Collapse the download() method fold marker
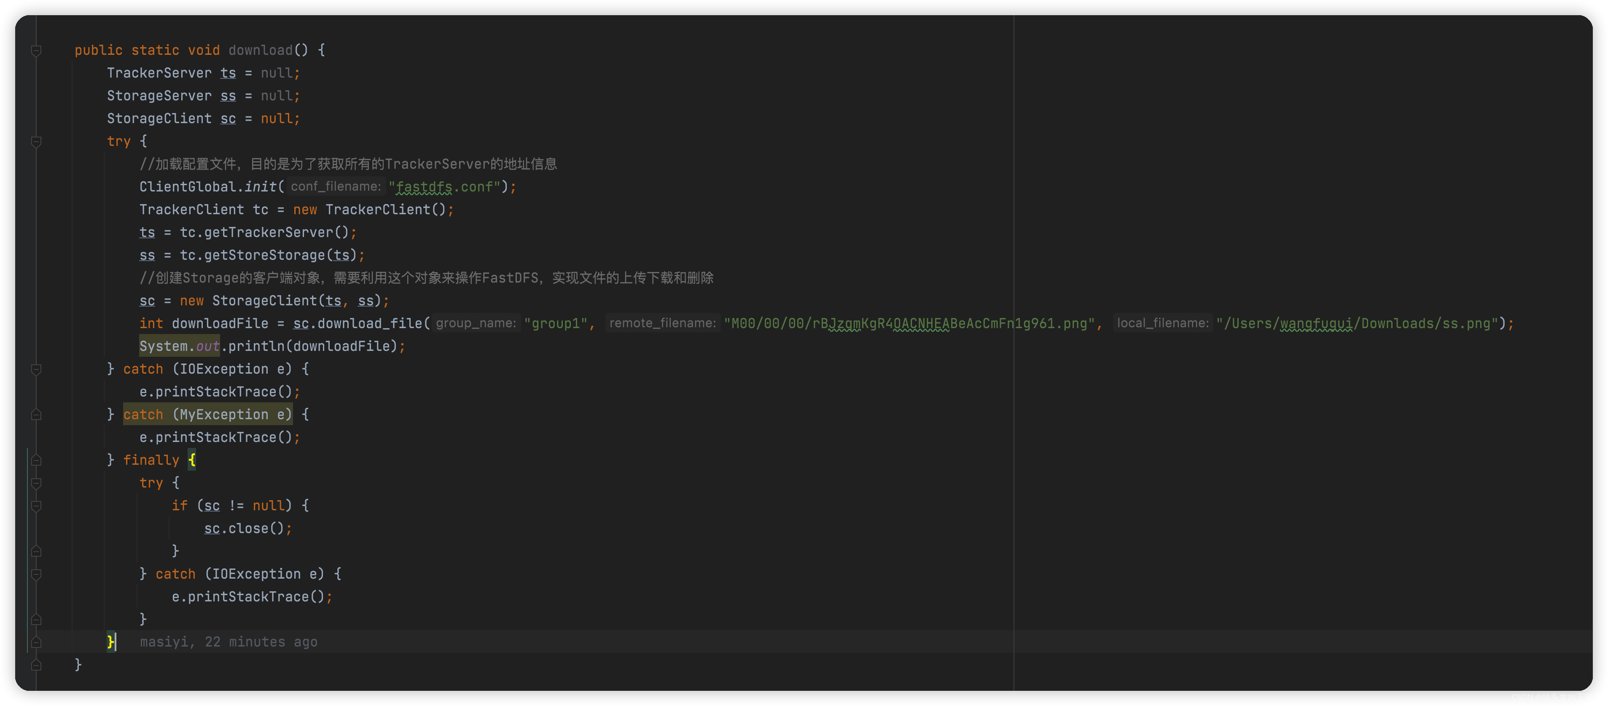Image resolution: width=1608 pixels, height=706 pixels. [x=36, y=51]
